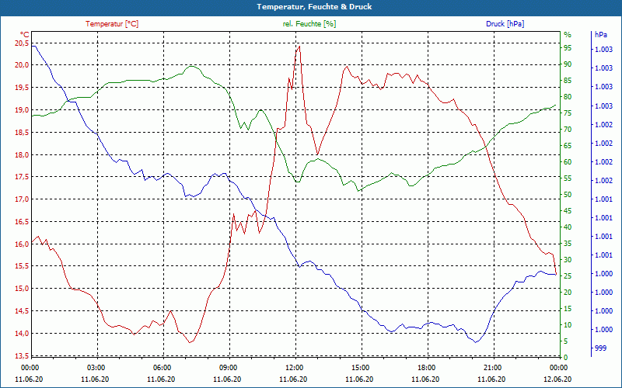Click the '65' humidity axis tick

coord(568,146)
